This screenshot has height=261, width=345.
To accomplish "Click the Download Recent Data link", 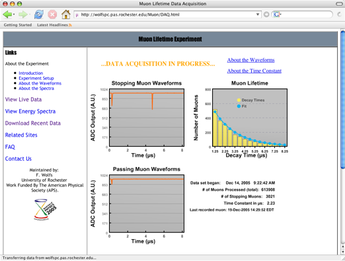I will click(33, 123).
